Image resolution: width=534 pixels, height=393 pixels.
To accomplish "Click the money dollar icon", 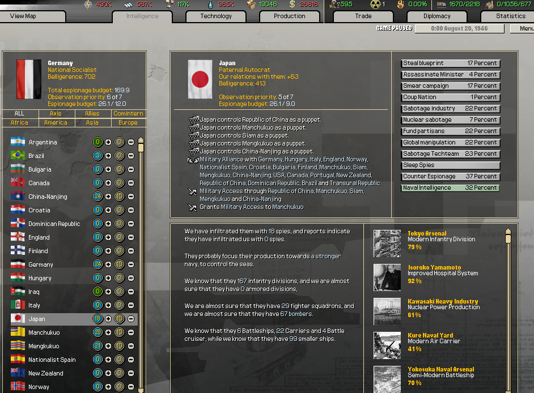I will point(292,5).
